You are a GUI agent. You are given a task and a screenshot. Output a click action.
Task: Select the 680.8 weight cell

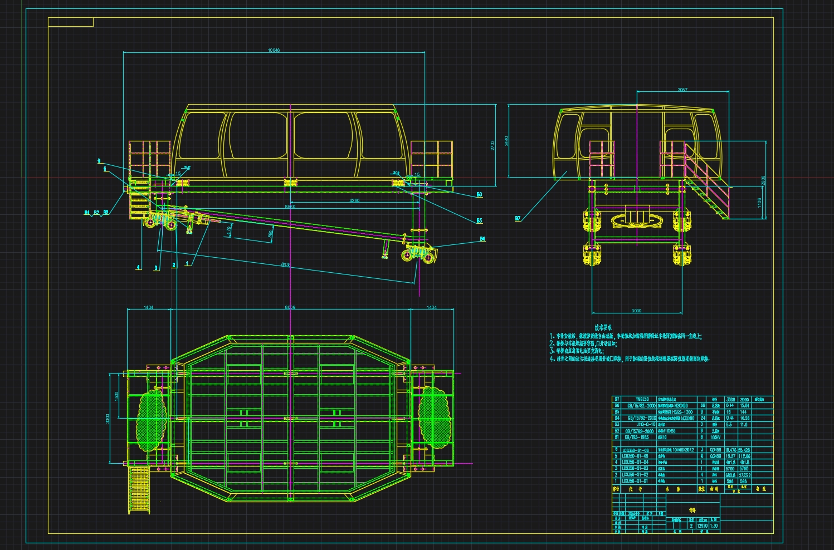pos(730,475)
